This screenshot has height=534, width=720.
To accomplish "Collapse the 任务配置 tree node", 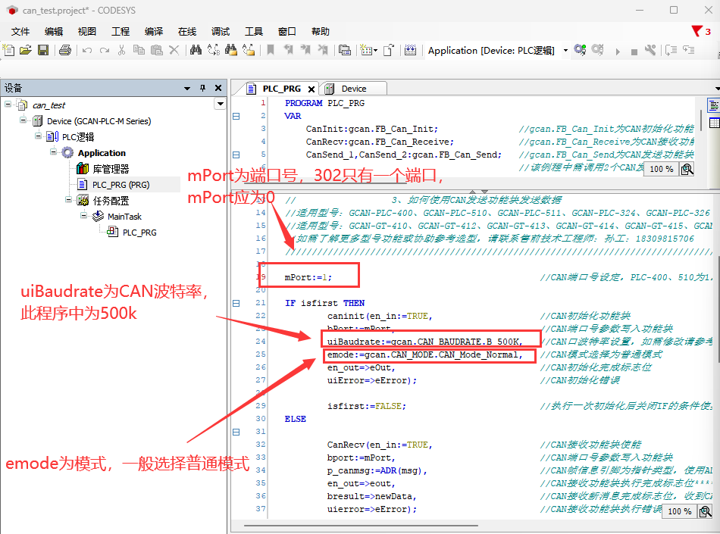I will [x=68, y=199].
